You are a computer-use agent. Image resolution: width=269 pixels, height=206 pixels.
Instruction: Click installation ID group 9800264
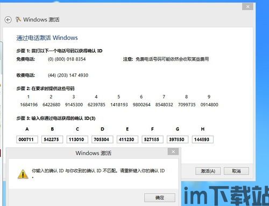(141, 105)
